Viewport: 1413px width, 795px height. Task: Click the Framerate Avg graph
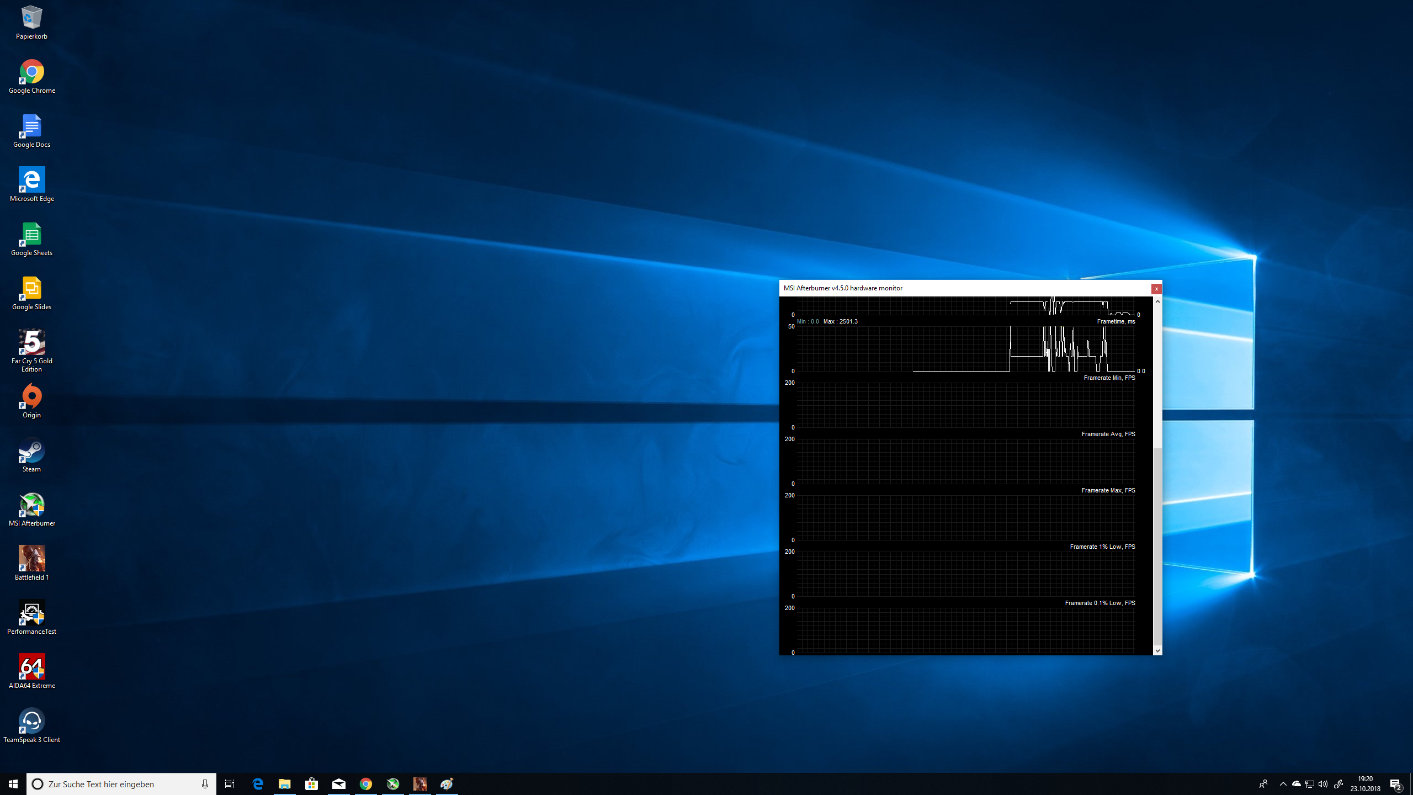click(966, 462)
